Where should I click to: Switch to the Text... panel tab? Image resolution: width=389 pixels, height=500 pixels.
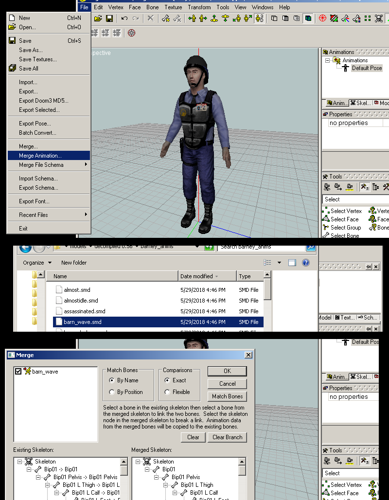[345, 318]
